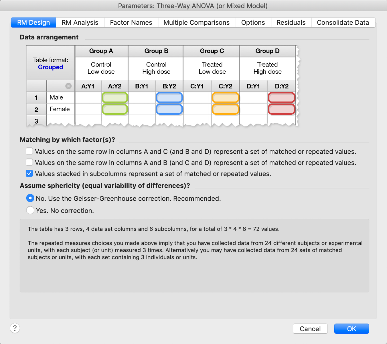The width and height of the screenshot is (387, 344).
Task: Click the clear X icon in the table header
Action: tap(68, 86)
